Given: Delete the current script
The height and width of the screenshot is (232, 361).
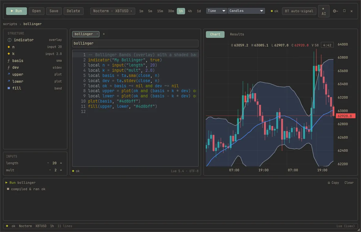Looking at the screenshot, I should tap(73, 11).
